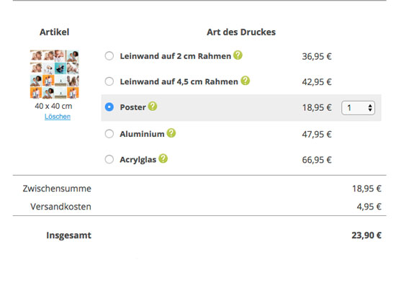Click the Leinwand auf 2 cm Rahmen label
This screenshot has width=396, height=283.
click(175, 56)
